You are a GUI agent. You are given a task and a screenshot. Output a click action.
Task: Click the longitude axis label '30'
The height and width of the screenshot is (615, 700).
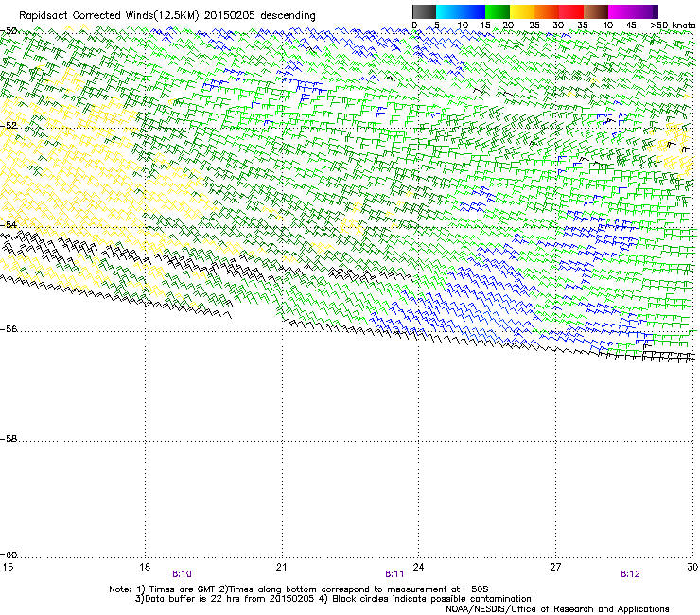[x=692, y=567]
